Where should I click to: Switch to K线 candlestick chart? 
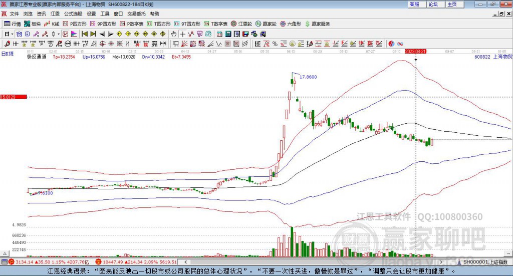pyautogui.click(x=52, y=24)
